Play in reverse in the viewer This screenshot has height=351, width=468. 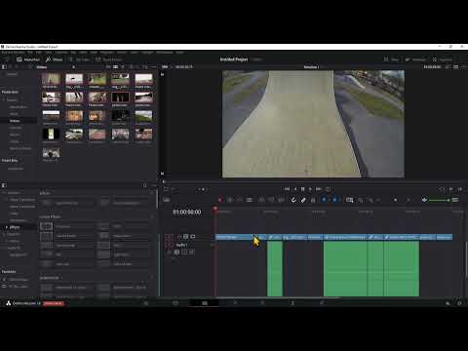[x=295, y=189]
